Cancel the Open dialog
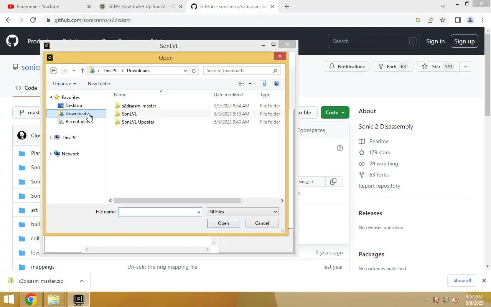The height and width of the screenshot is (307, 491). pyautogui.click(x=262, y=223)
